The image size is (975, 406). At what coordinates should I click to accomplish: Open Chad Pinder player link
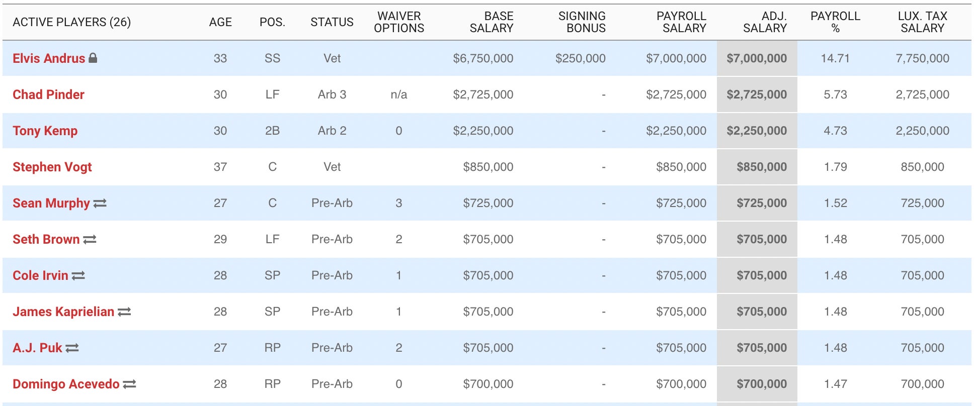point(48,94)
